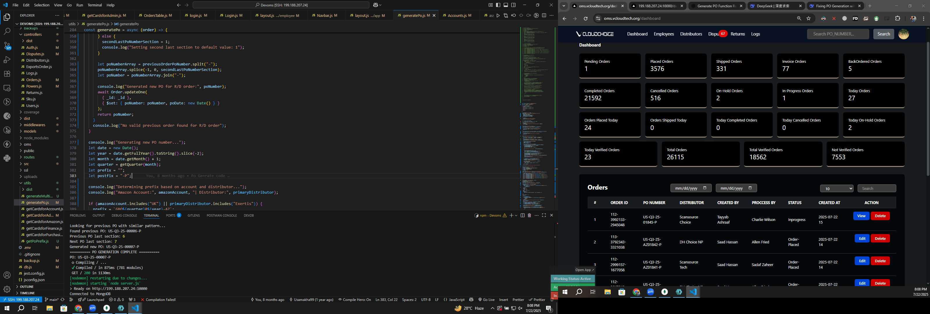Open the Chrome tab search dropdown
The height and width of the screenshot is (314, 930).
(564, 6)
